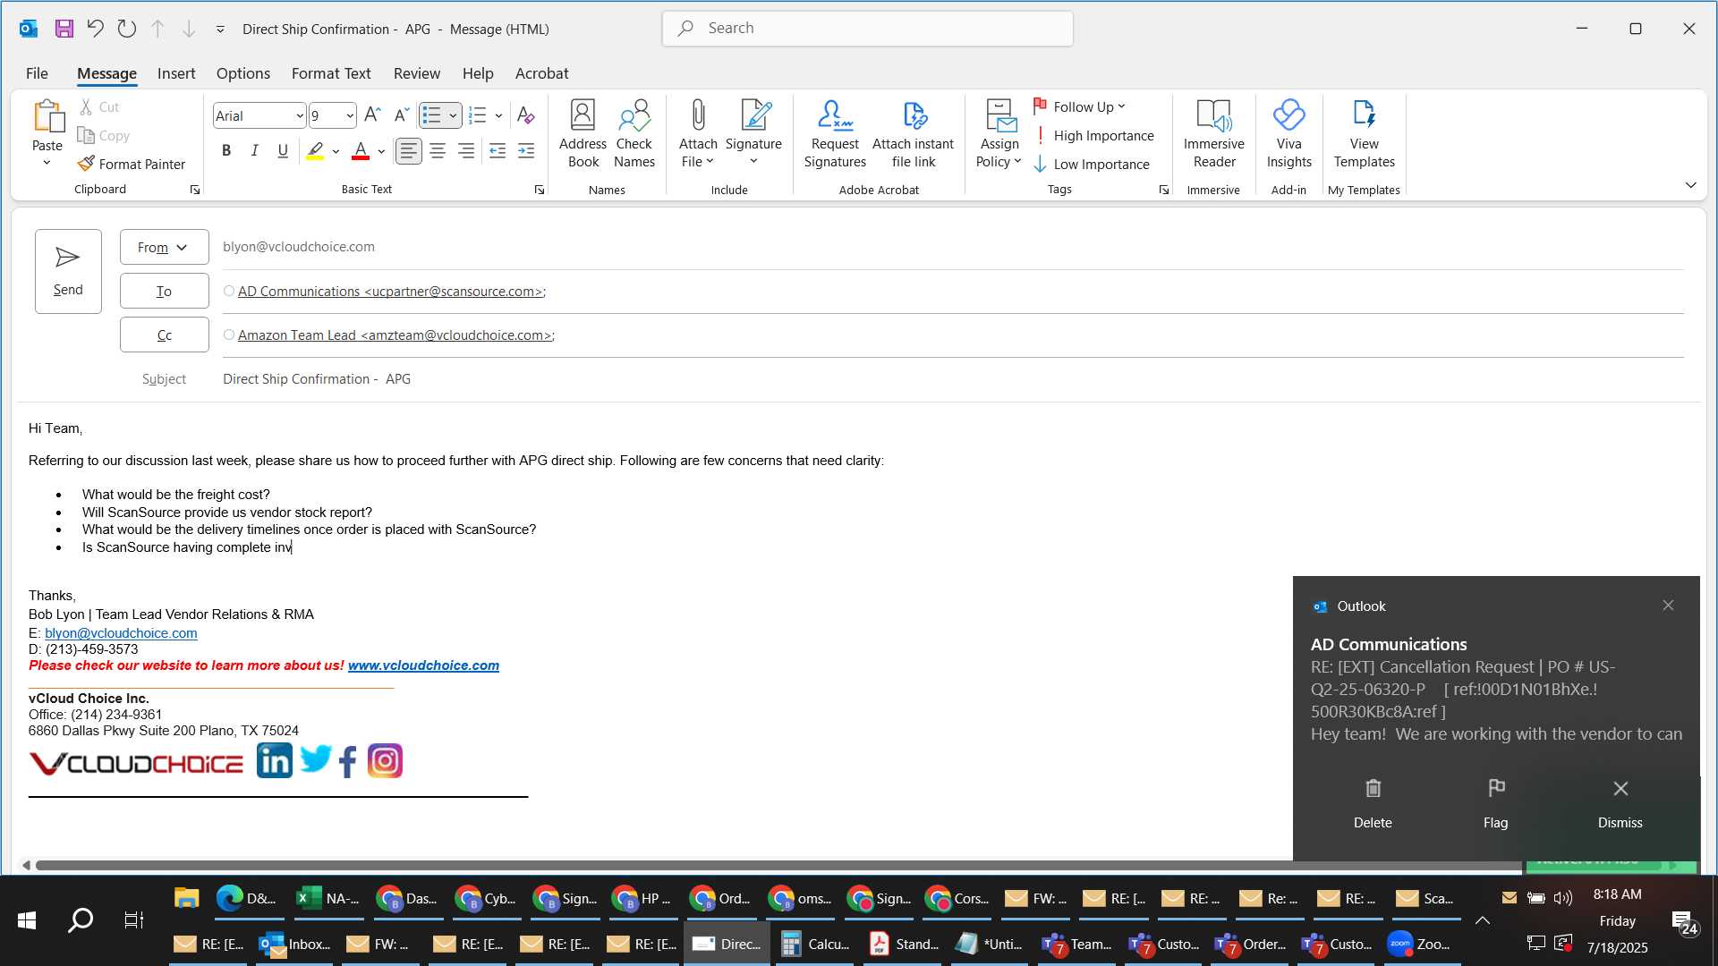Toggle High Importance tag

pos(1093,135)
